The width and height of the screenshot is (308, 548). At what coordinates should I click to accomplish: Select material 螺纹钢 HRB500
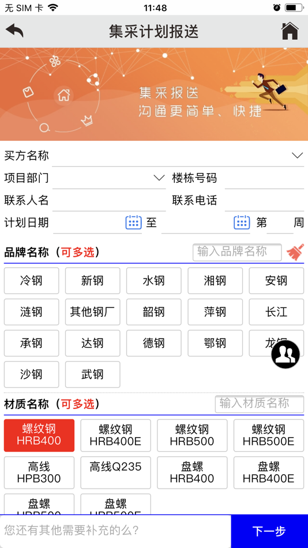tap(192, 436)
